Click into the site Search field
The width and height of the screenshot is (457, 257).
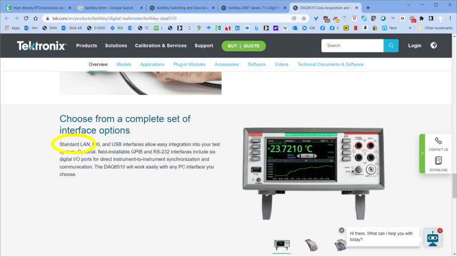tap(352, 46)
